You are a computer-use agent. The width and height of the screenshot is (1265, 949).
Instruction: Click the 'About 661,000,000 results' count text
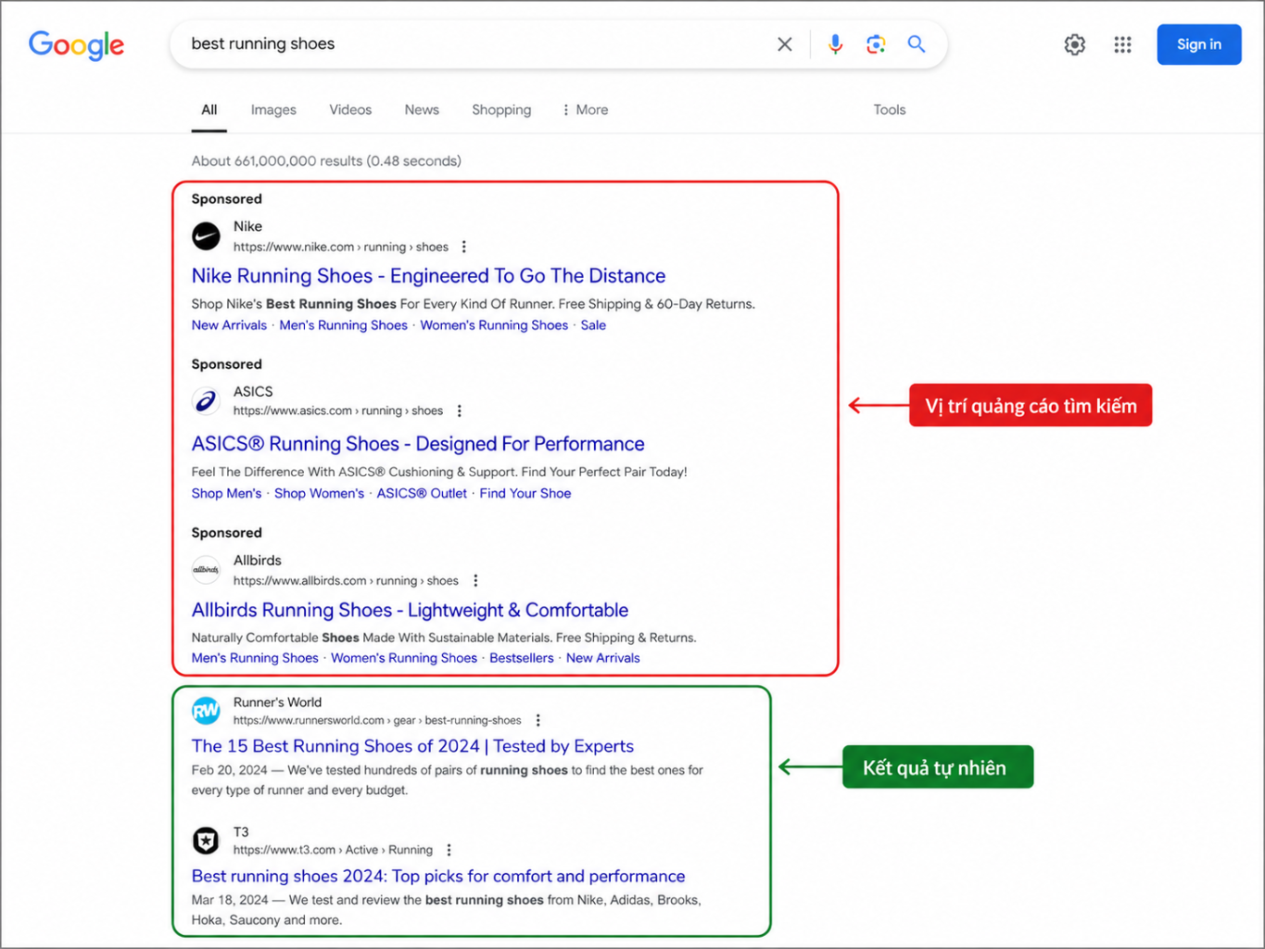coord(326,161)
